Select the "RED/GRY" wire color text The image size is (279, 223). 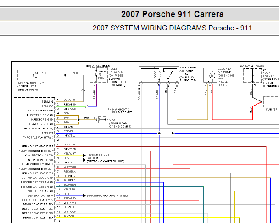click(70, 198)
